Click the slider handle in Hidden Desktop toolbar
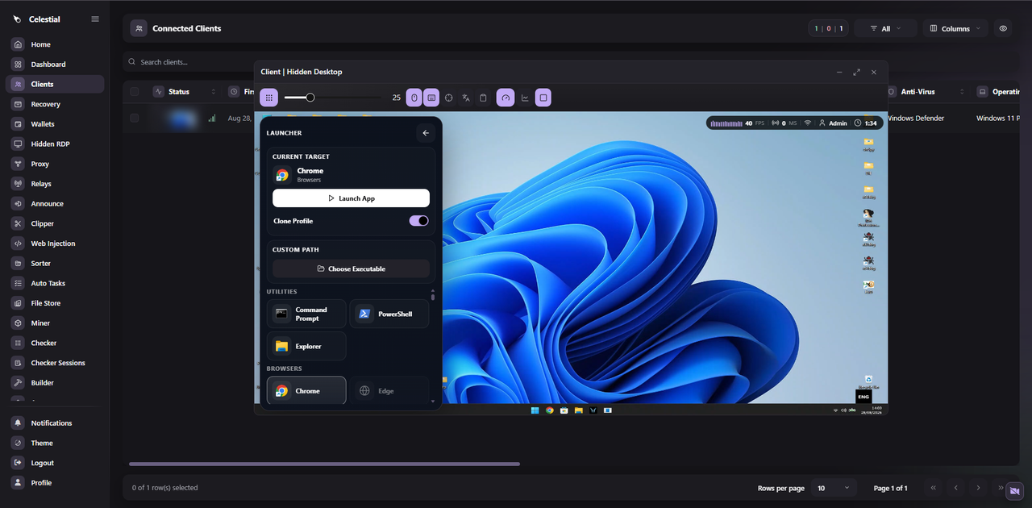 pyautogui.click(x=310, y=98)
